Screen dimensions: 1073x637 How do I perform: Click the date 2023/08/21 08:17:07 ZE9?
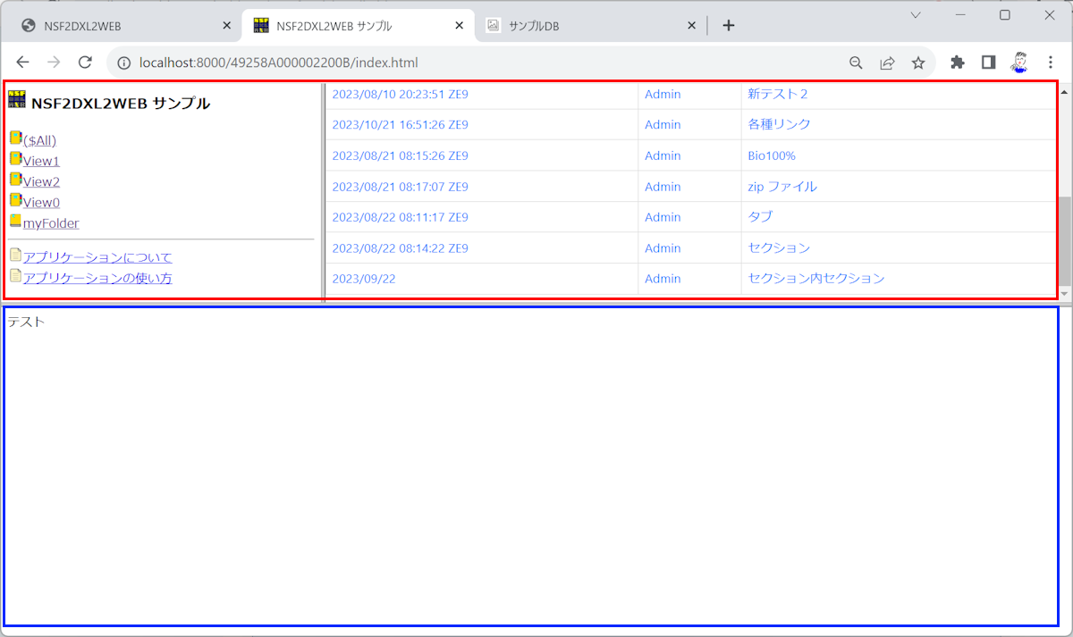[x=400, y=187]
